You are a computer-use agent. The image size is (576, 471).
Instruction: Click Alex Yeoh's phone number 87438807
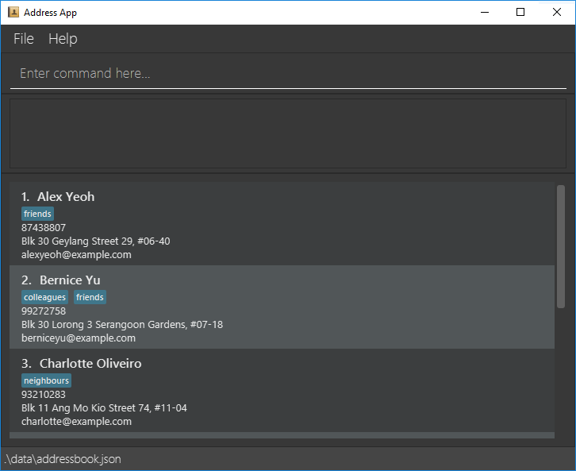coord(44,228)
